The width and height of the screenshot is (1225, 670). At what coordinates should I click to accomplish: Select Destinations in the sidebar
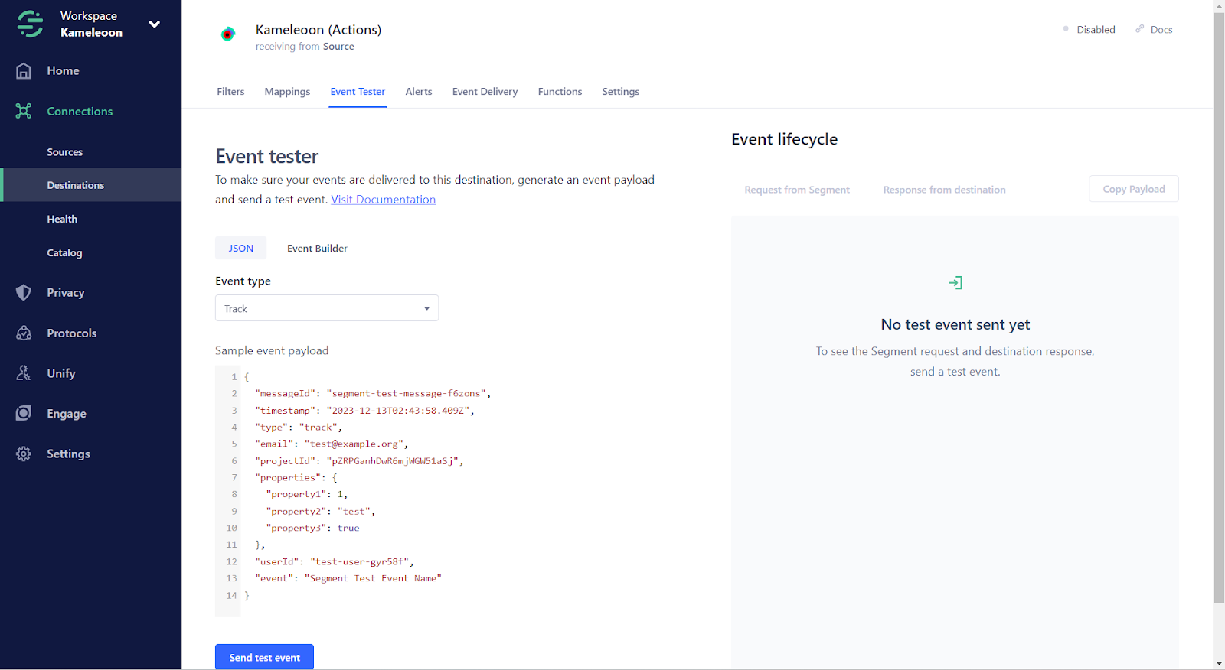[x=91, y=185]
